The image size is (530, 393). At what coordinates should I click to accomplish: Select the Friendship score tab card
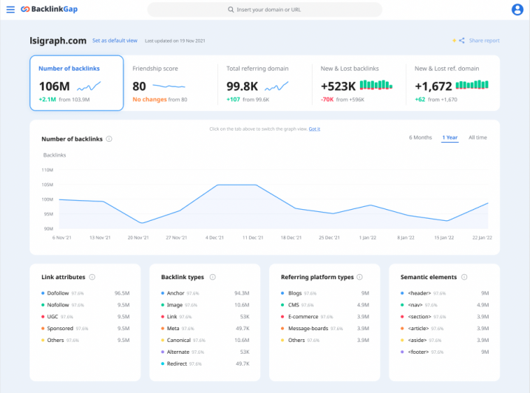pyautogui.click(x=171, y=83)
